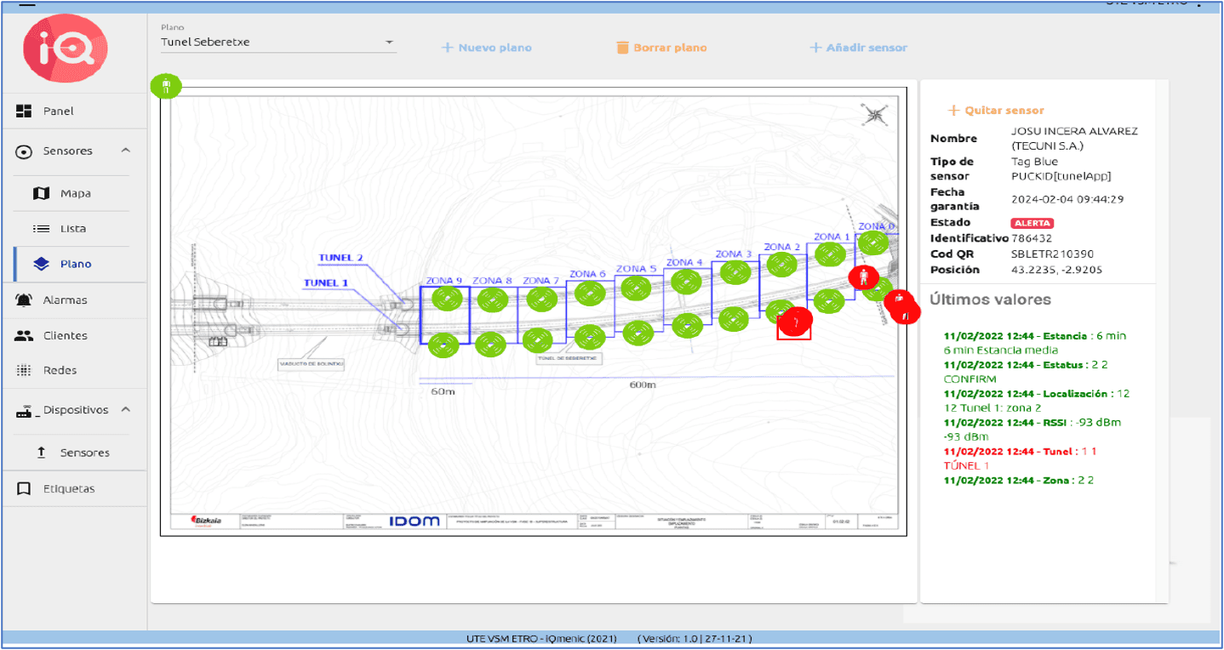This screenshot has height=650, width=1224.
Task: Click the iQ logo in the sidebar
Action: coord(65,48)
